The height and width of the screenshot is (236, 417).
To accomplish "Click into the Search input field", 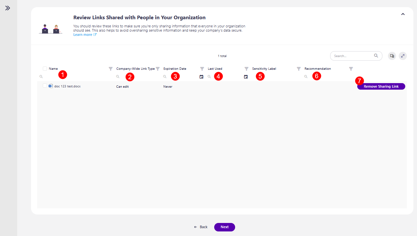I will [349, 56].
